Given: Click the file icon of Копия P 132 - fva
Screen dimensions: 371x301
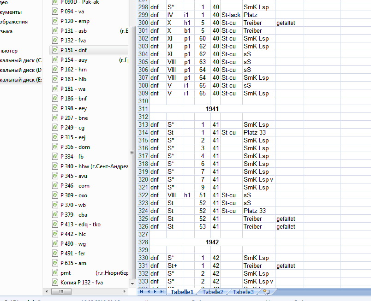Looking at the screenshot, I should coord(55,283).
